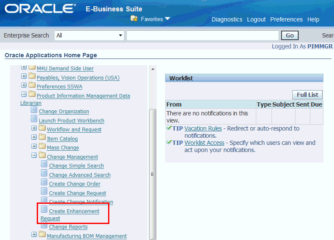Click the page icon beside Create Enhancement Request
Viewport: 334px width, 240px height.
coord(44,209)
